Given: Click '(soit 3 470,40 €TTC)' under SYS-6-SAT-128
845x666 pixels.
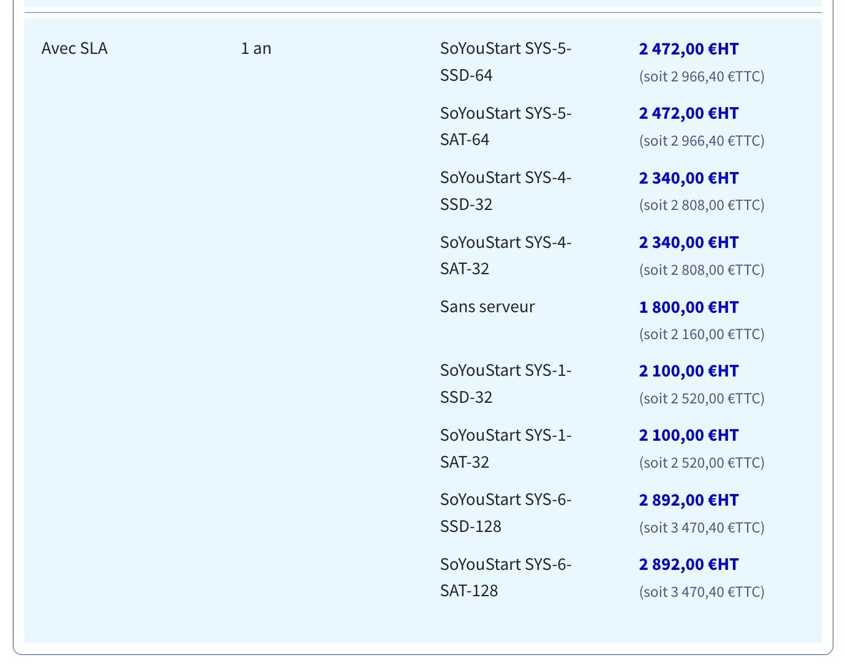Looking at the screenshot, I should point(702,592).
